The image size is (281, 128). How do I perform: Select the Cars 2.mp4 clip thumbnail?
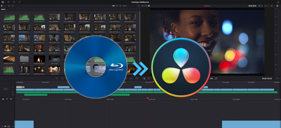pos(55,59)
